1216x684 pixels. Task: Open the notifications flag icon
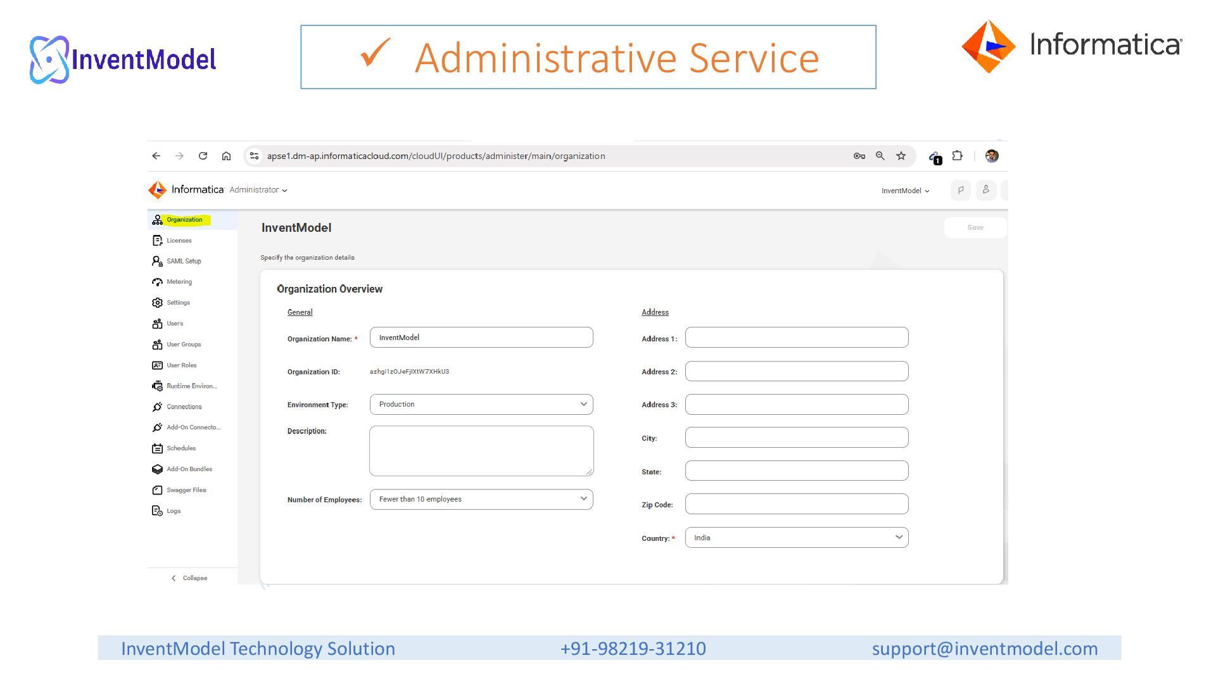(x=960, y=190)
